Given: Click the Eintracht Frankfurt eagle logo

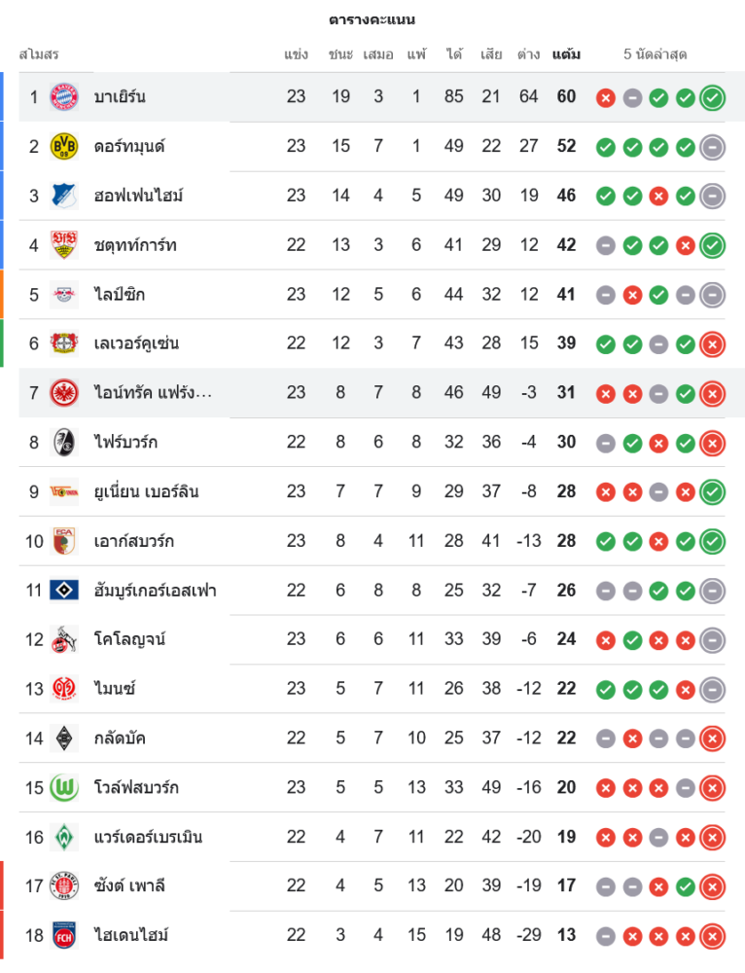Looking at the screenshot, I should click(64, 392).
